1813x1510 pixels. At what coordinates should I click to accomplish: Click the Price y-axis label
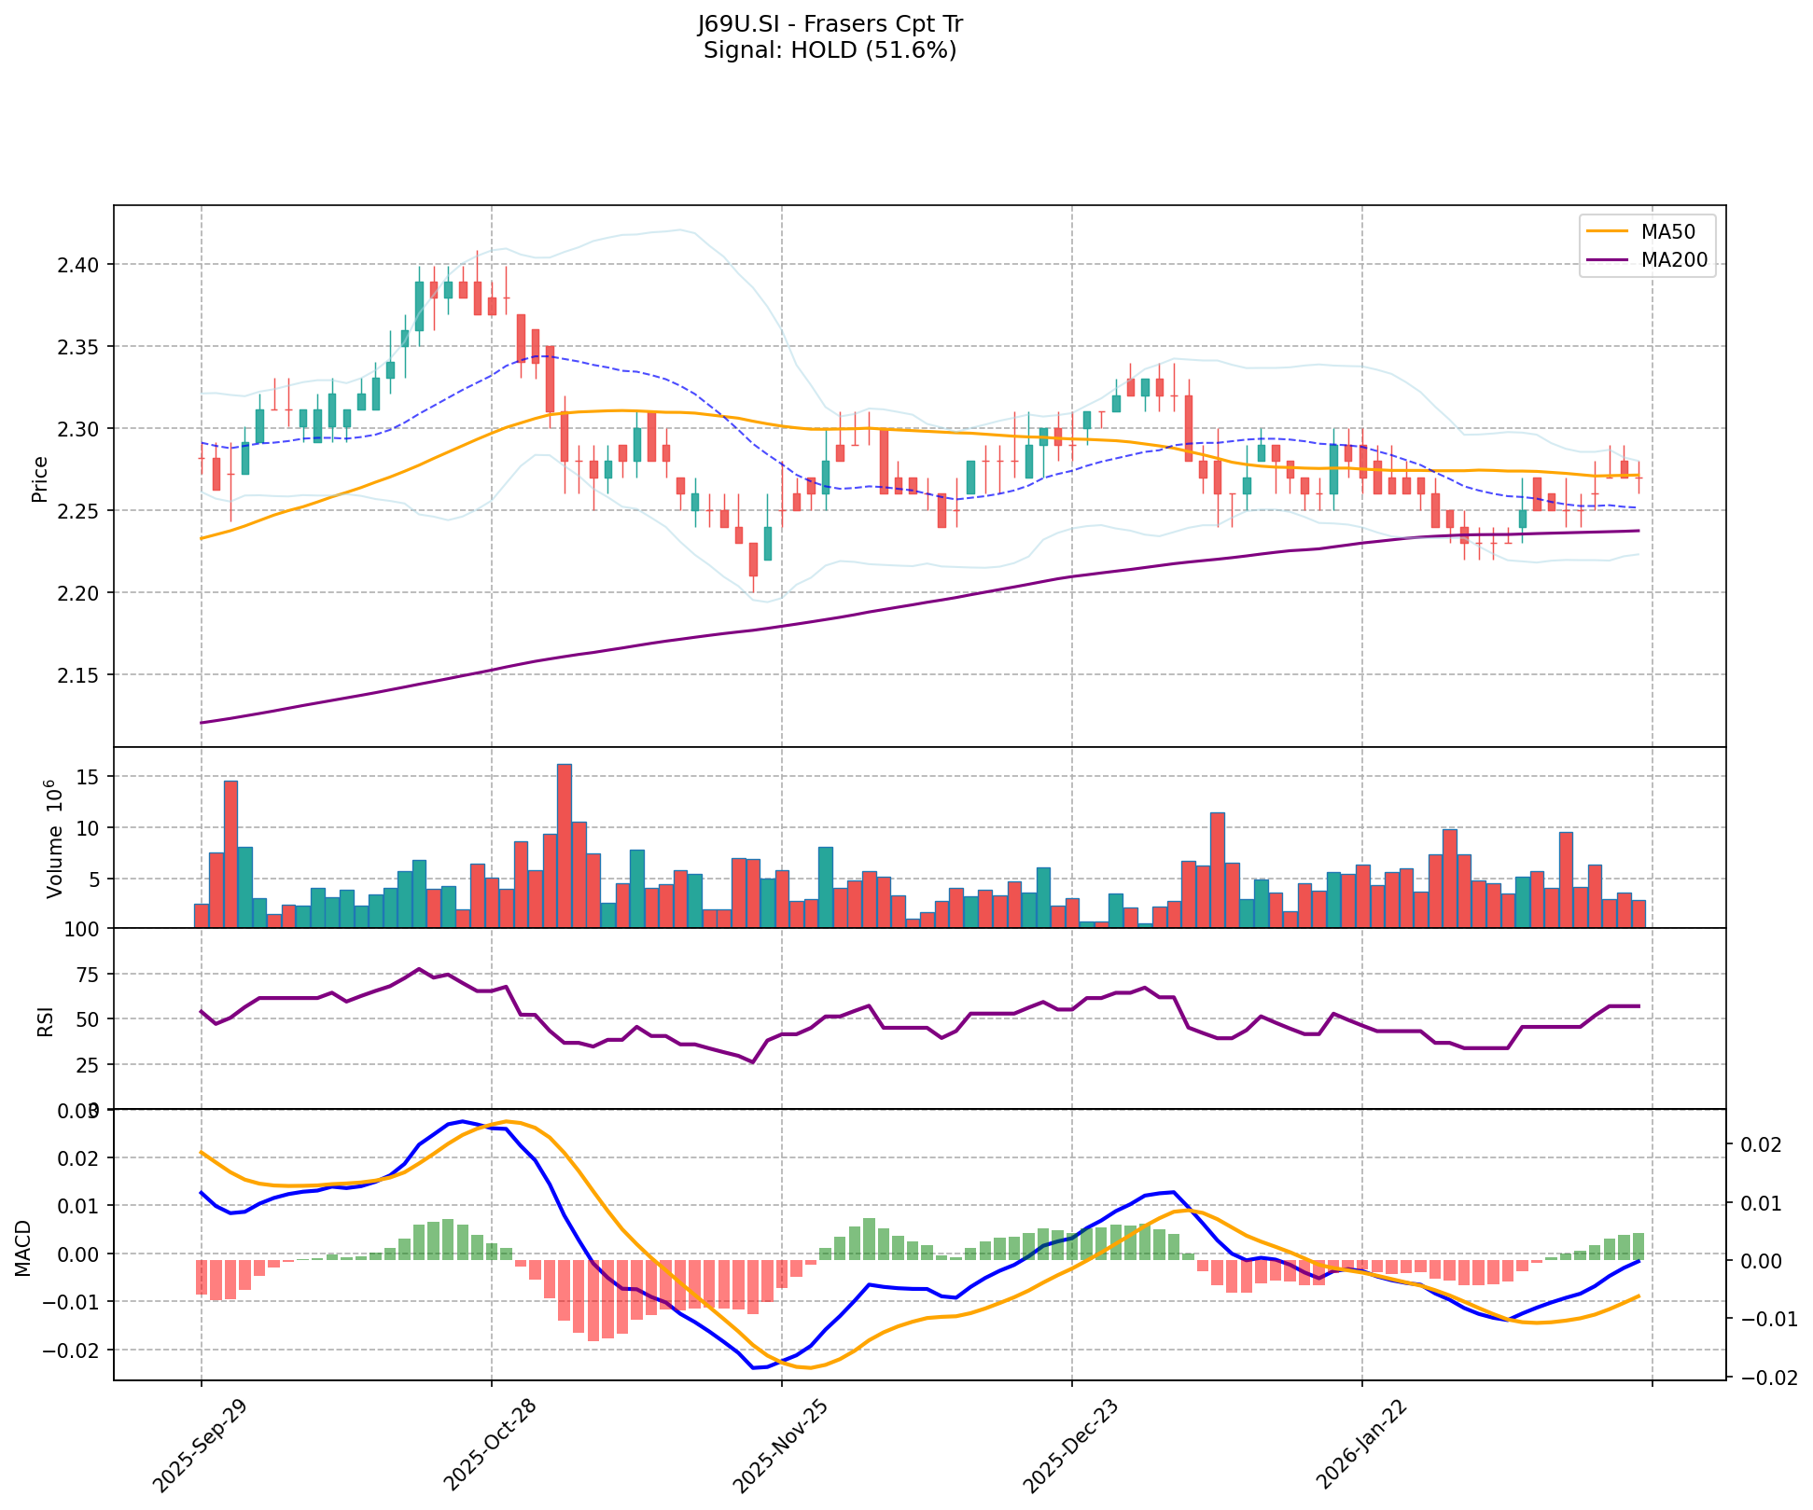pyautogui.click(x=39, y=479)
